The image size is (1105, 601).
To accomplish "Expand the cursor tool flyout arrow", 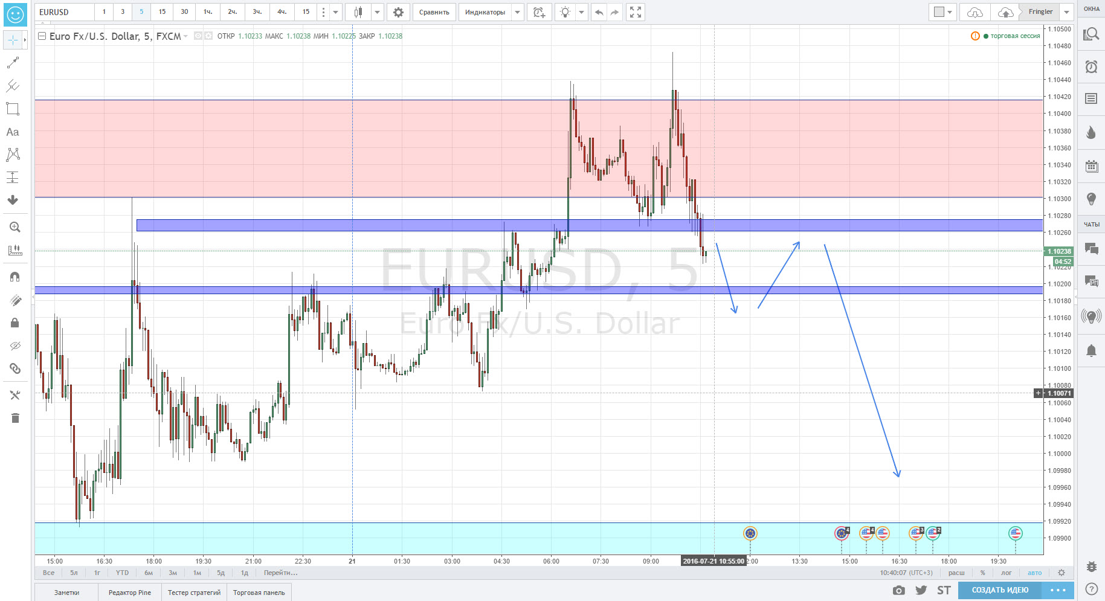I will tap(25, 40).
